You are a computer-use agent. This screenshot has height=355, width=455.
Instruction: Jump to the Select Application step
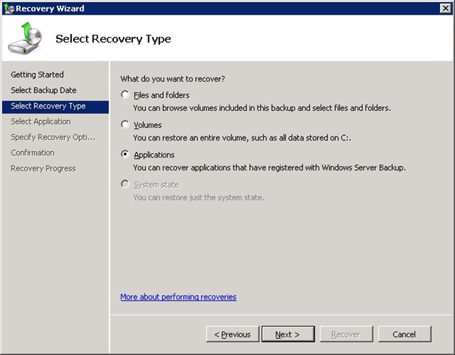(41, 122)
